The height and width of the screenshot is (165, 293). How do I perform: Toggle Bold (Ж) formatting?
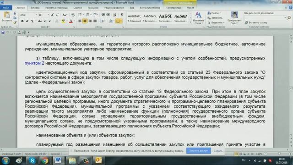[x=22, y=21]
